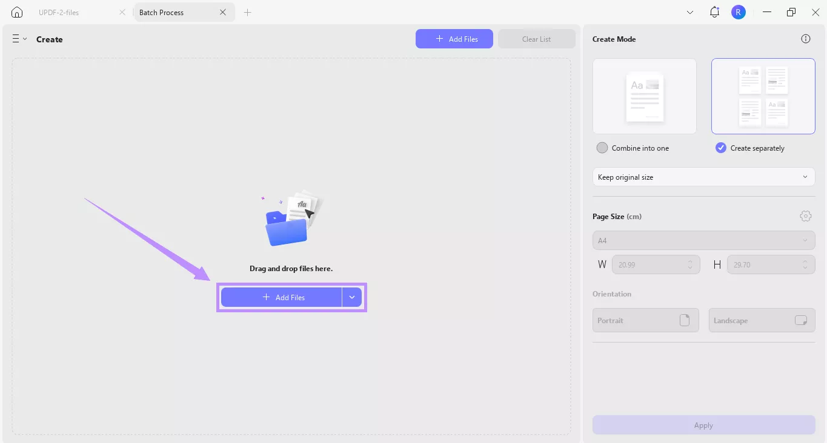Viewport: 827px width, 443px height.
Task: Open the user profile avatar
Action: click(x=738, y=11)
